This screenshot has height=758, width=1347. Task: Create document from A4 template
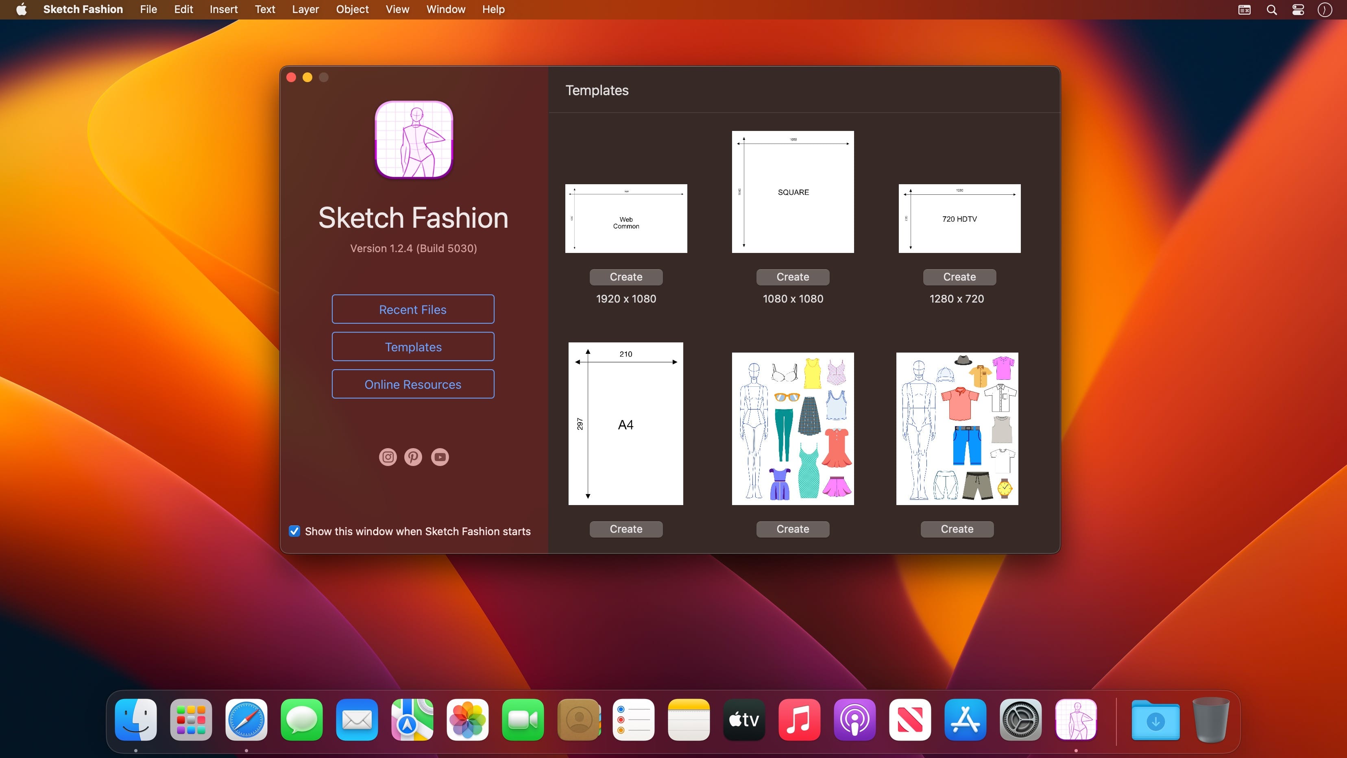click(626, 529)
